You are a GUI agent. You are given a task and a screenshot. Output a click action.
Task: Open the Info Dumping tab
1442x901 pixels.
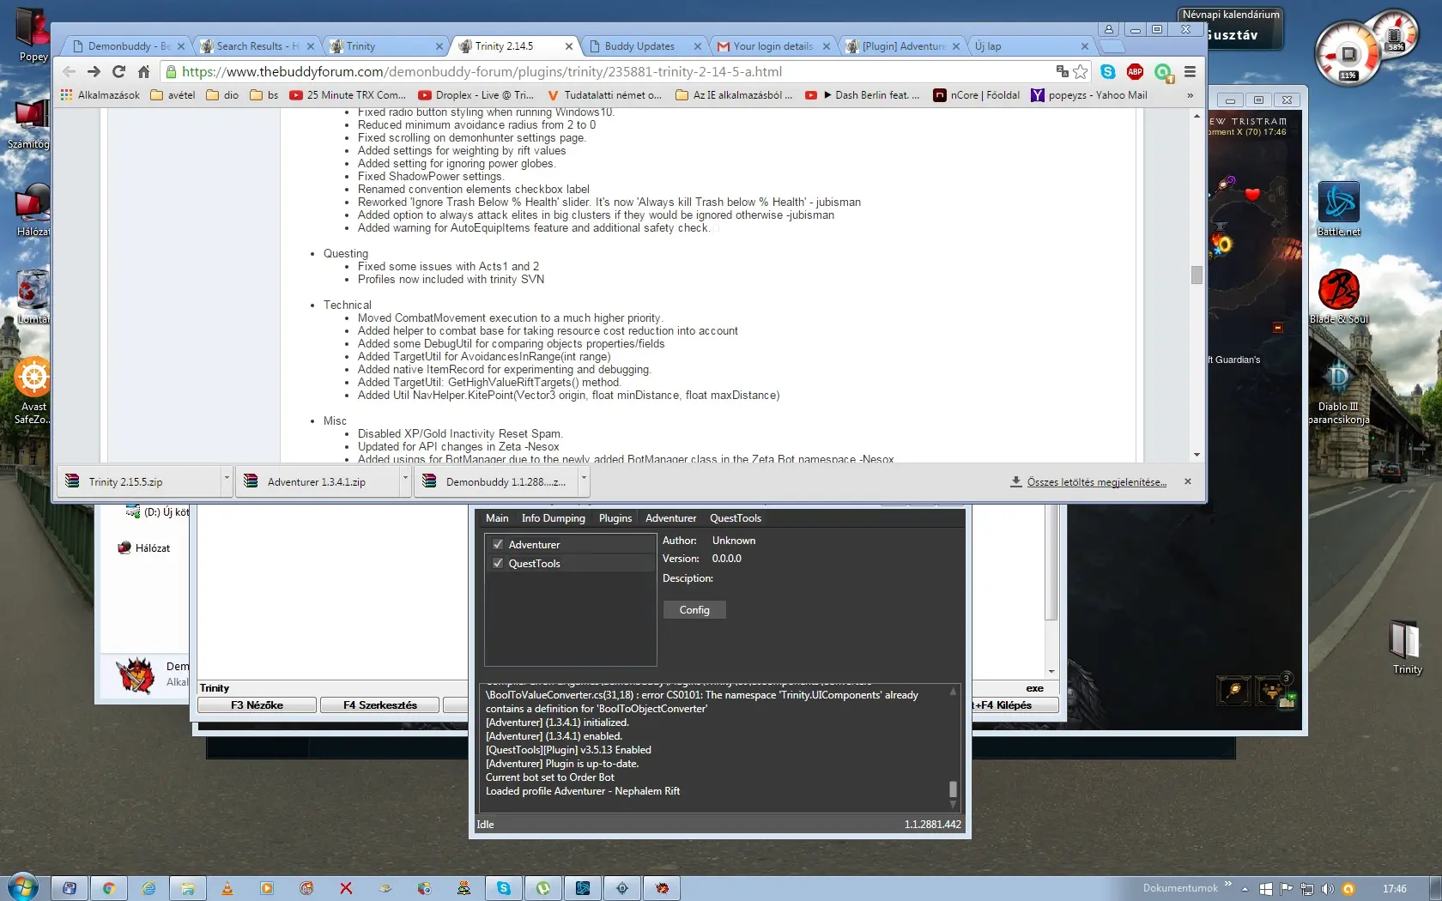click(554, 518)
